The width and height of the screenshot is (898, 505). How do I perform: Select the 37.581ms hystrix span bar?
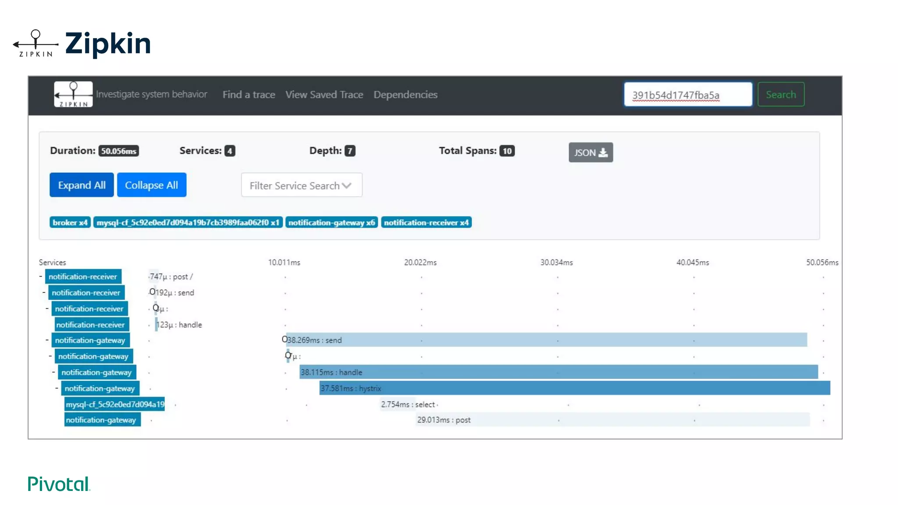(x=574, y=388)
